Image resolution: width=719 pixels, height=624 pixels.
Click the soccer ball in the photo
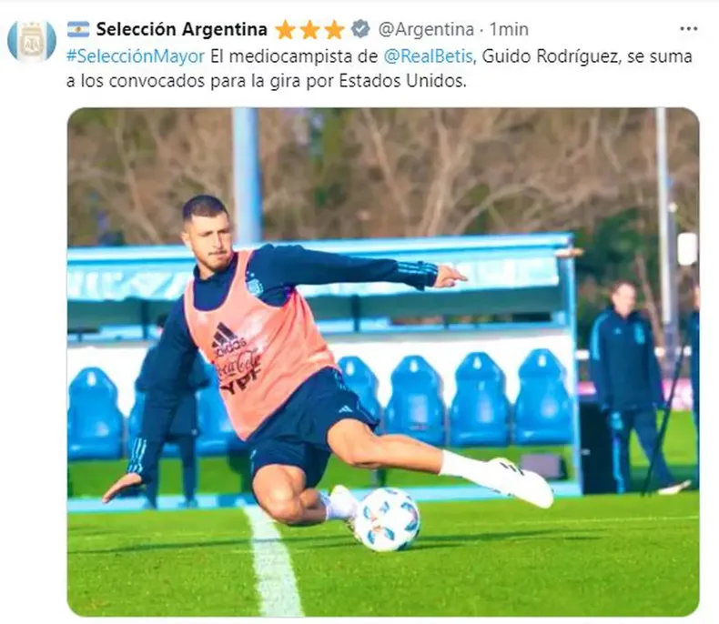pyautogui.click(x=388, y=518)
